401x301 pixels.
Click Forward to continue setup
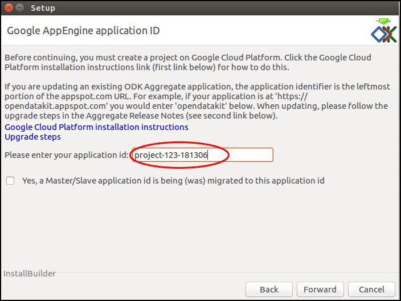[320, 290]
